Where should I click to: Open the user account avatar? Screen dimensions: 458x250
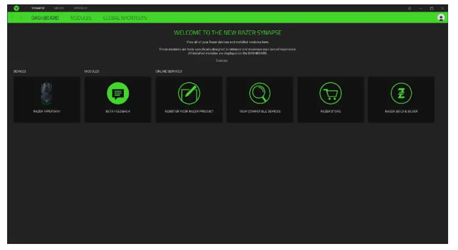click(x=441, y=18)
